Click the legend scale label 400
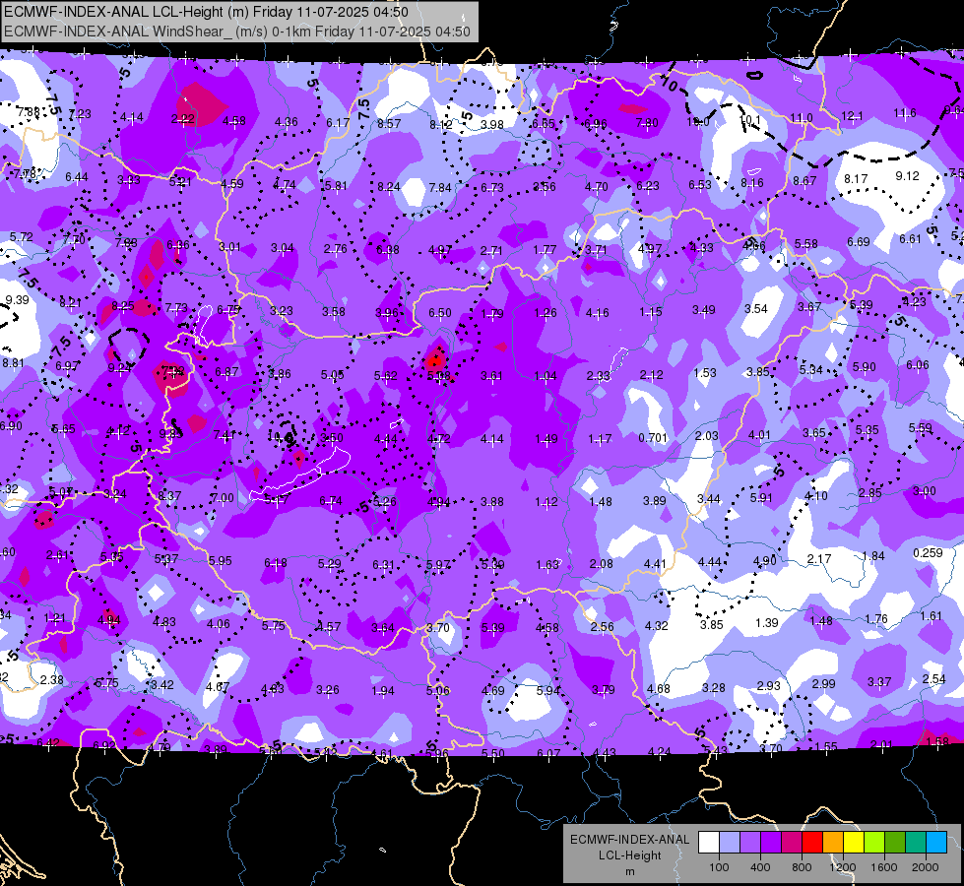Image resolution: width=964 pixels, height=886 pixels. (x=760, y=867)
